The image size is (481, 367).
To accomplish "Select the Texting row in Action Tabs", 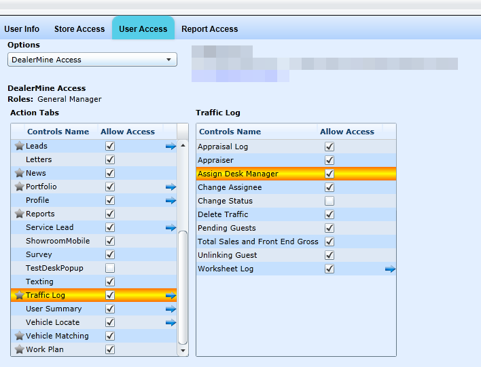I will pos(39,282).
